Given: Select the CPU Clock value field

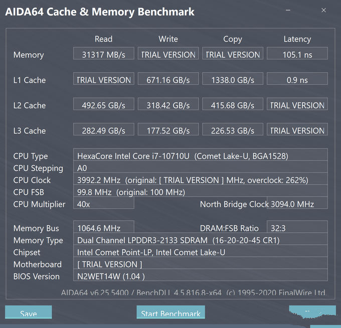Looking at the screenshot, I should click(x=200, y=179).
